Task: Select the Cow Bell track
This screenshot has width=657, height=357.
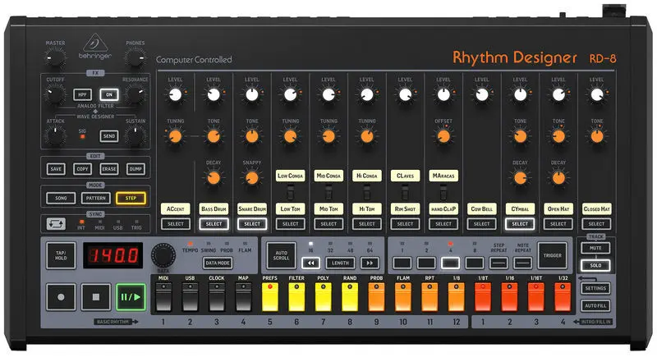Action: coord(482,224)
